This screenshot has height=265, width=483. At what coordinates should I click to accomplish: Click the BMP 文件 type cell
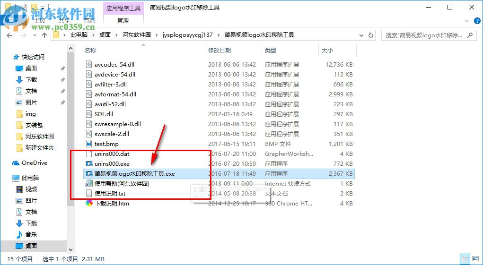point(278,144)
